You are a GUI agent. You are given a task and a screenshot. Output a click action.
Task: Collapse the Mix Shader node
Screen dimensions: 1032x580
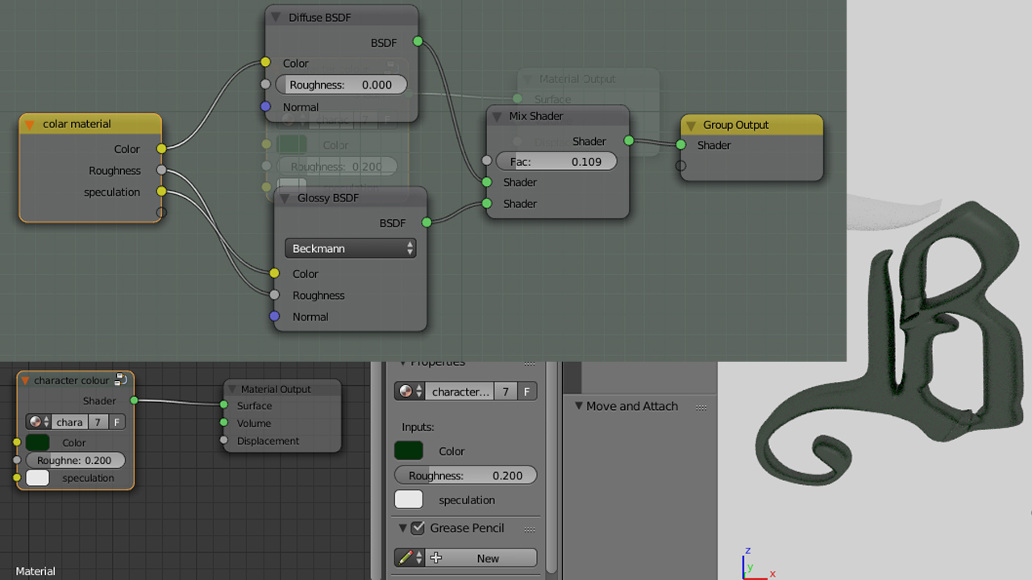pos(497,116)
